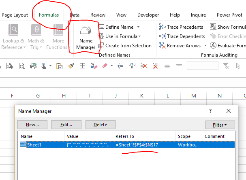
Task: Click the Create from Selection command
Action: click(125, 46)
